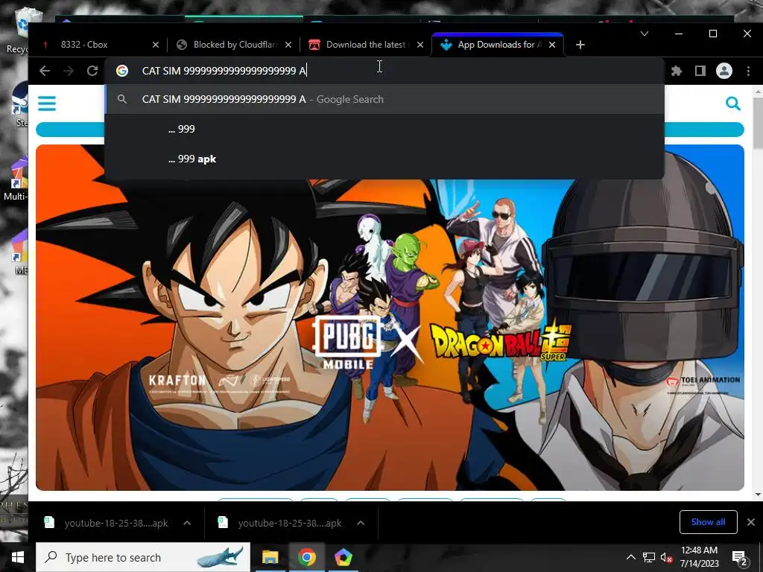Open a new browser tab

(x=580, y=45)
